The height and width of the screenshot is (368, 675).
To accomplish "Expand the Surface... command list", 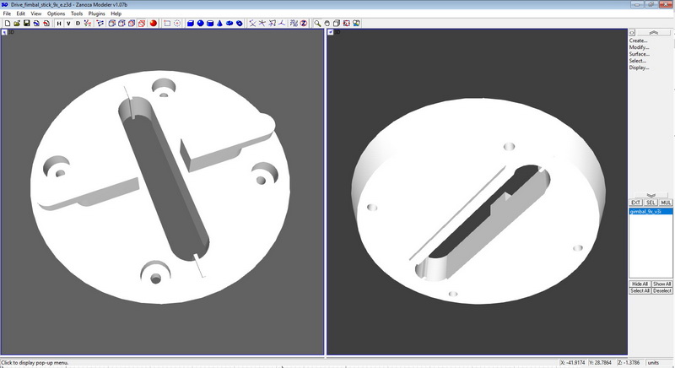I will tap(639, 54).
